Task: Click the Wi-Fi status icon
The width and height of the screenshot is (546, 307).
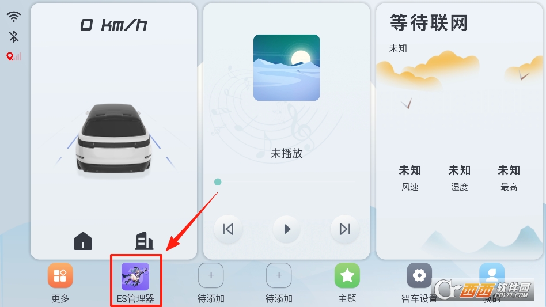Action: pos(14,16)
